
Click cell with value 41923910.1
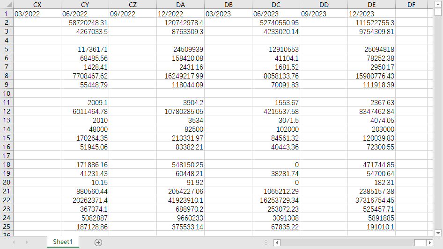(181, 200)
